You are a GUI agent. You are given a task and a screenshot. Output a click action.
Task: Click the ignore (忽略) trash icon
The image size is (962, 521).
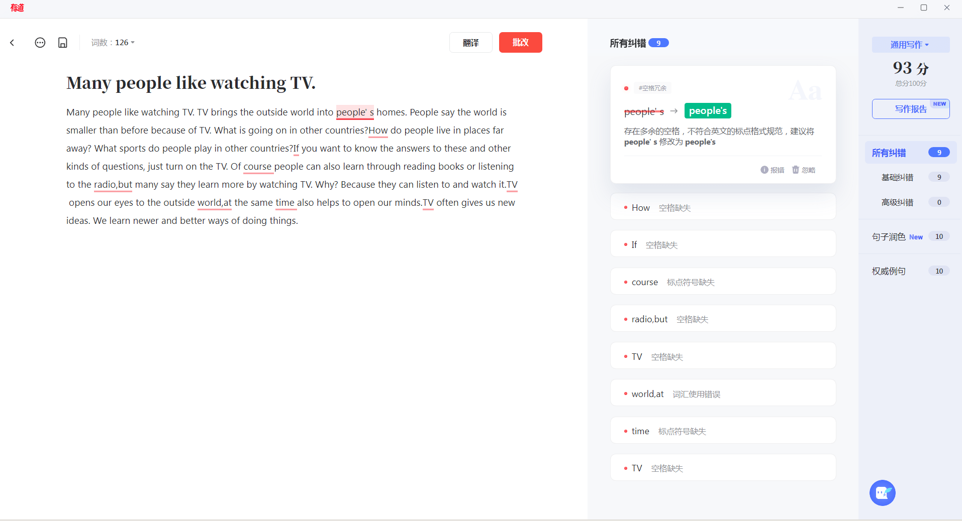pos(796,170)
